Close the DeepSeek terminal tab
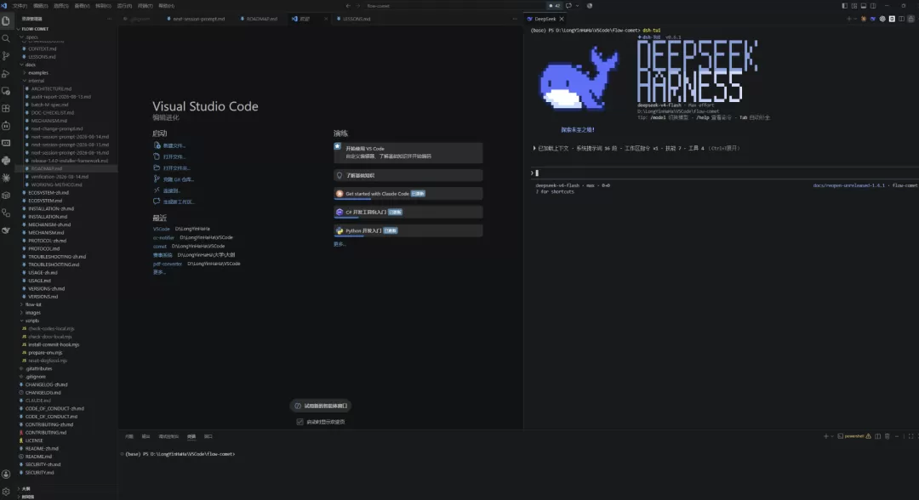 (562, 19)
